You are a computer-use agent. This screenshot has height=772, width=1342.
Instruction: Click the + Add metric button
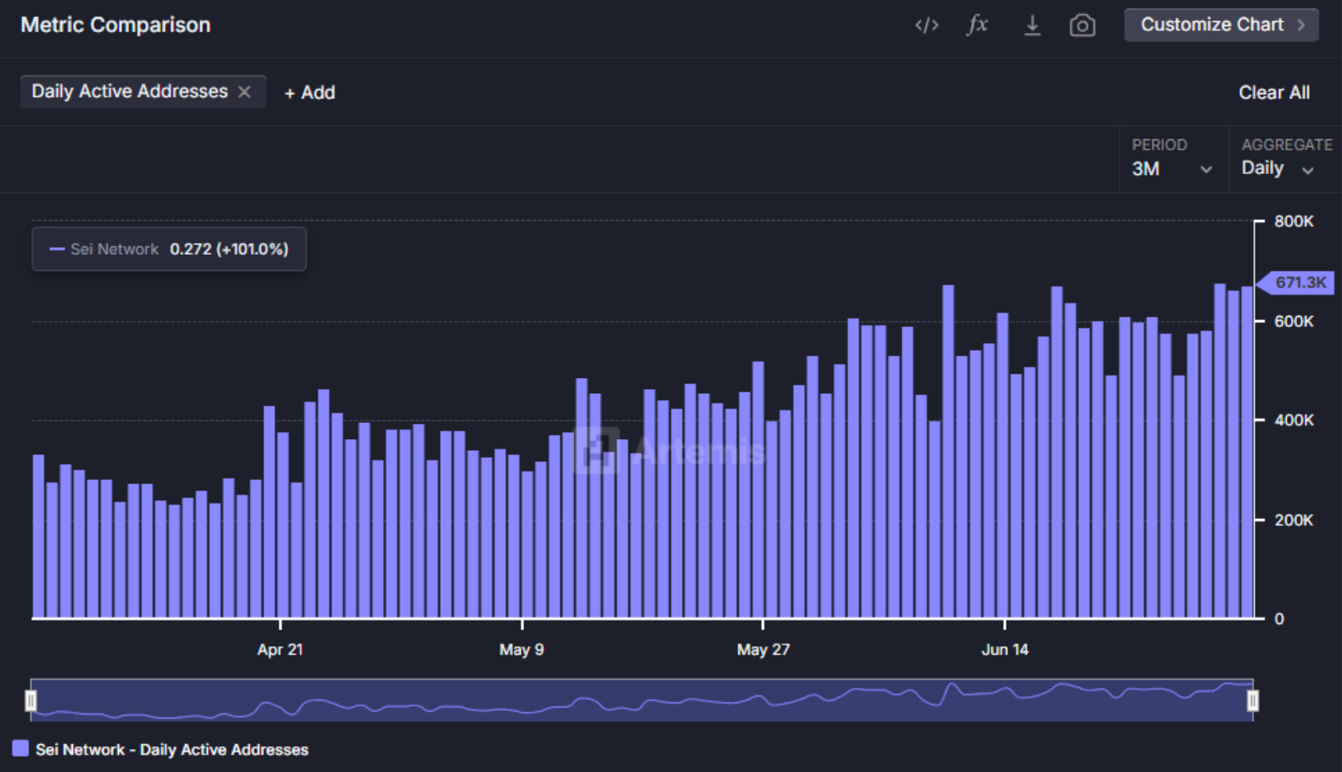[x=309, y=93]
